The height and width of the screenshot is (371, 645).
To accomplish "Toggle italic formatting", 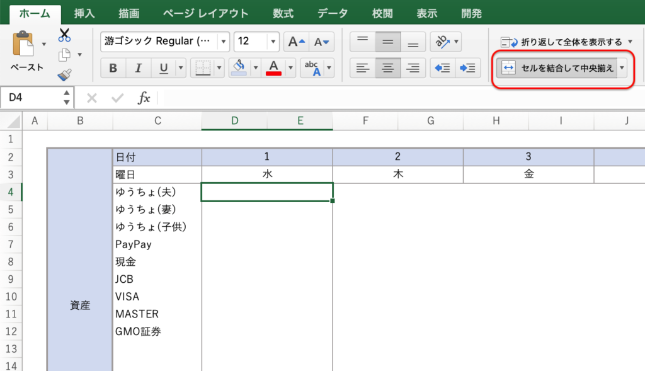I will tap(138, 68).
